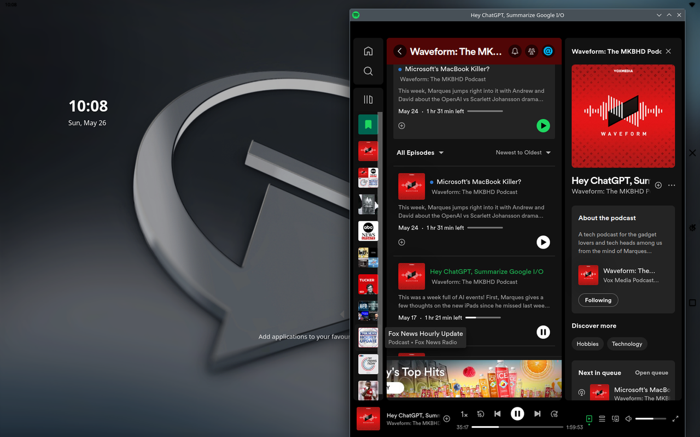This screenshot has width=700, height=437.
Task: Mute the volume speaker icon
Action: point(628,419)
